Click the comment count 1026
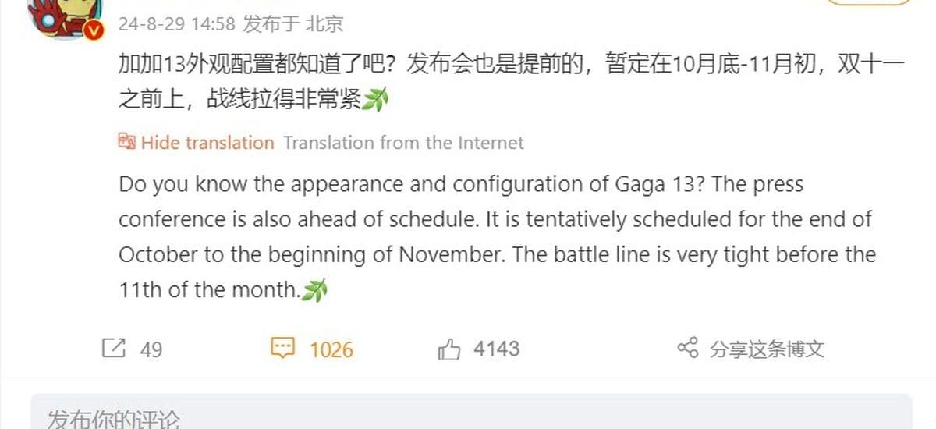The height and width of the screenshot is (429, 936). [x=331, y=349]
